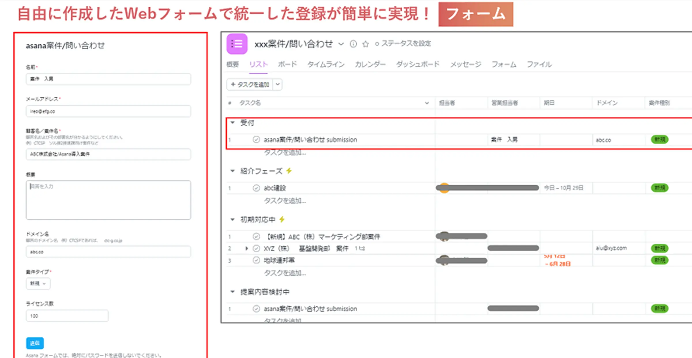Click the 担当者 column header
This screenshot has height=358, width=692.
[x=447, y=103]
